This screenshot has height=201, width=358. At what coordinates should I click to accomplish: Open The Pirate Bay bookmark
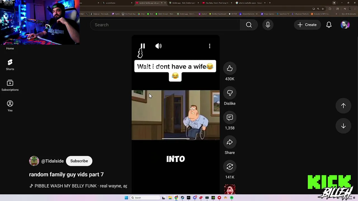pyautogui.click(x=129, y=14)
